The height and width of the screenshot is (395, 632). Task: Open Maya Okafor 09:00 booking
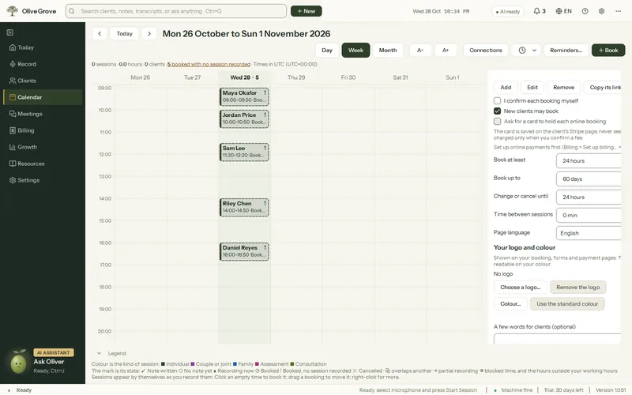tap(244, 96)
